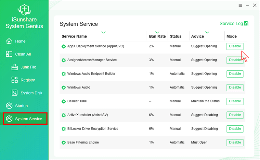Image resolution: width=260 pixels, height=160 pixels.
Task: Click the Registry squares icon
Action: point(15,80)
